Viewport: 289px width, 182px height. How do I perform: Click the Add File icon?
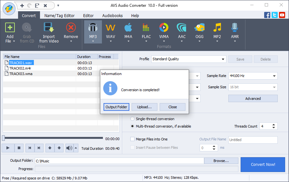click(10, 28)
